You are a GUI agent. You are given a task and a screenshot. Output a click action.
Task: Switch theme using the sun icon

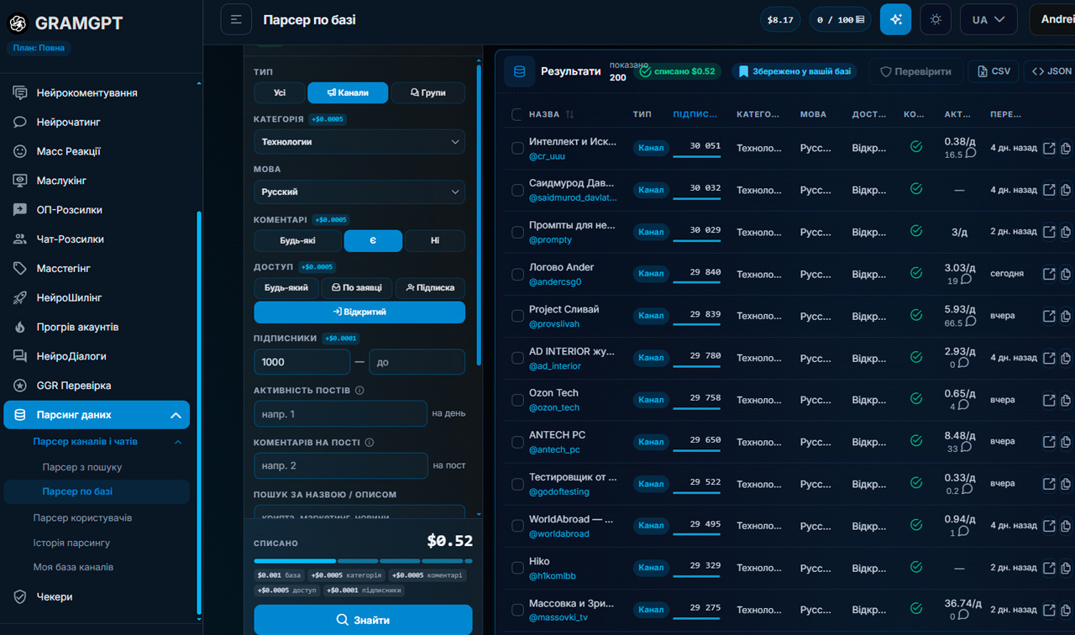tap(936, 19)
